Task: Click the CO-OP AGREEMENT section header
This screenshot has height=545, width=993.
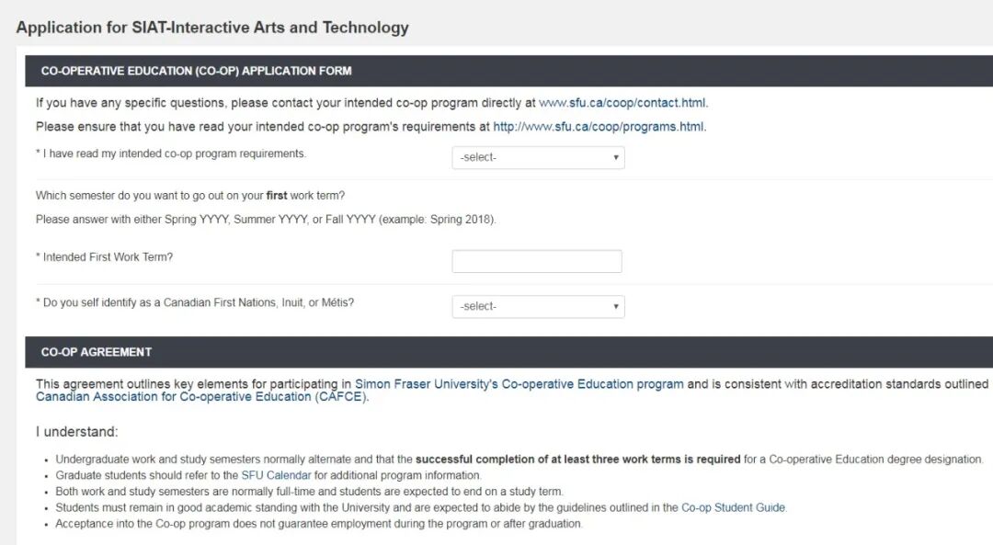Action: 97,352
